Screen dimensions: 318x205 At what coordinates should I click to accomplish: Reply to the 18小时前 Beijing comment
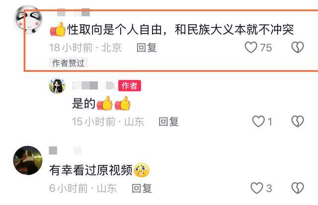click(147, 48)
